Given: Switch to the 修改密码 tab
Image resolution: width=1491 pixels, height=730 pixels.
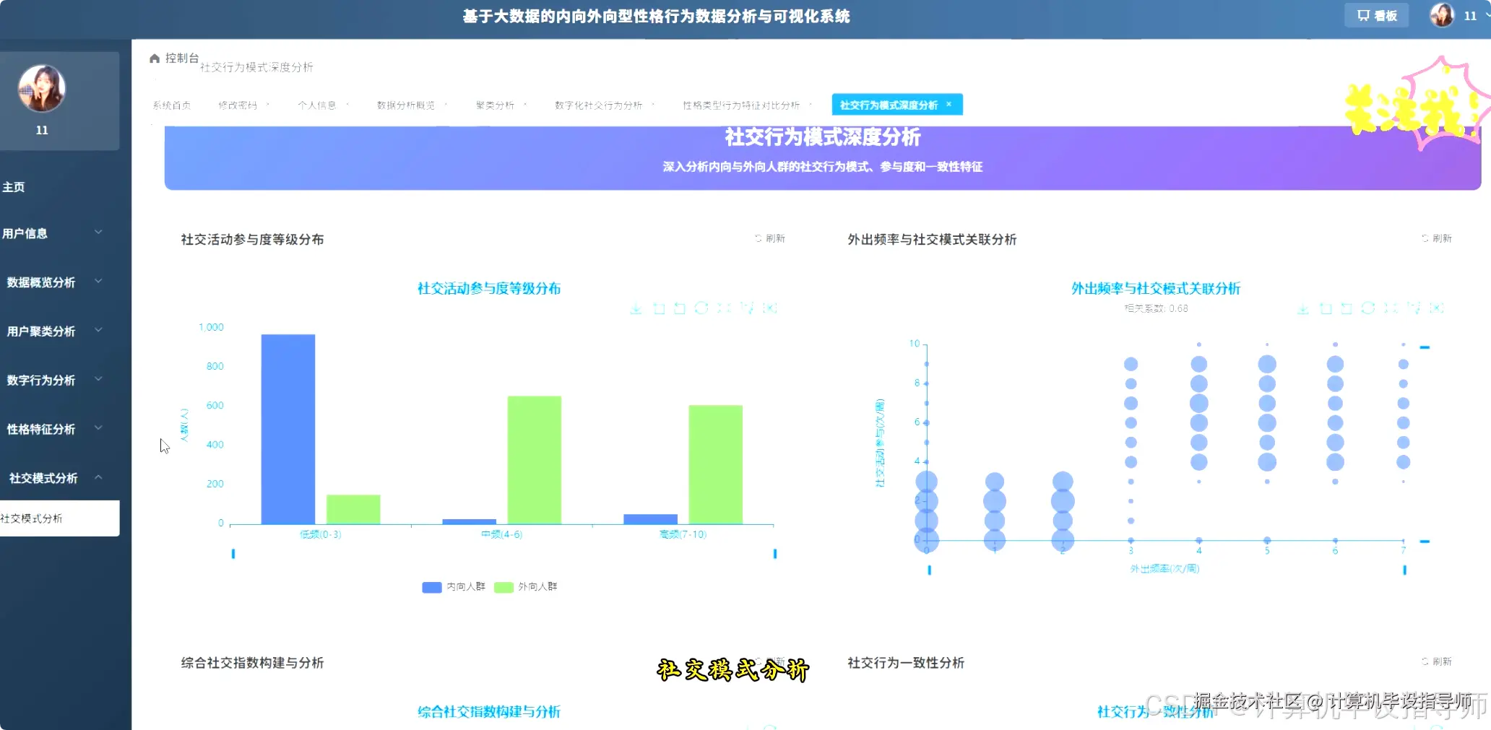Looking at the screenshot, I should point(238,105).
